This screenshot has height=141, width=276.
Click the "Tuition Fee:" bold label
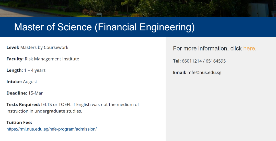coord(19,122)
